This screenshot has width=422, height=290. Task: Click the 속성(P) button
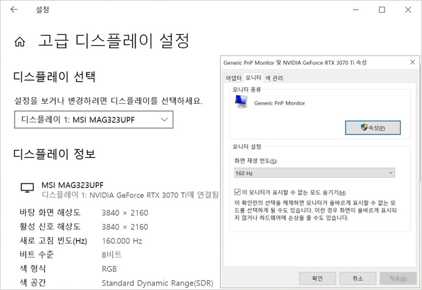(373, 128)
